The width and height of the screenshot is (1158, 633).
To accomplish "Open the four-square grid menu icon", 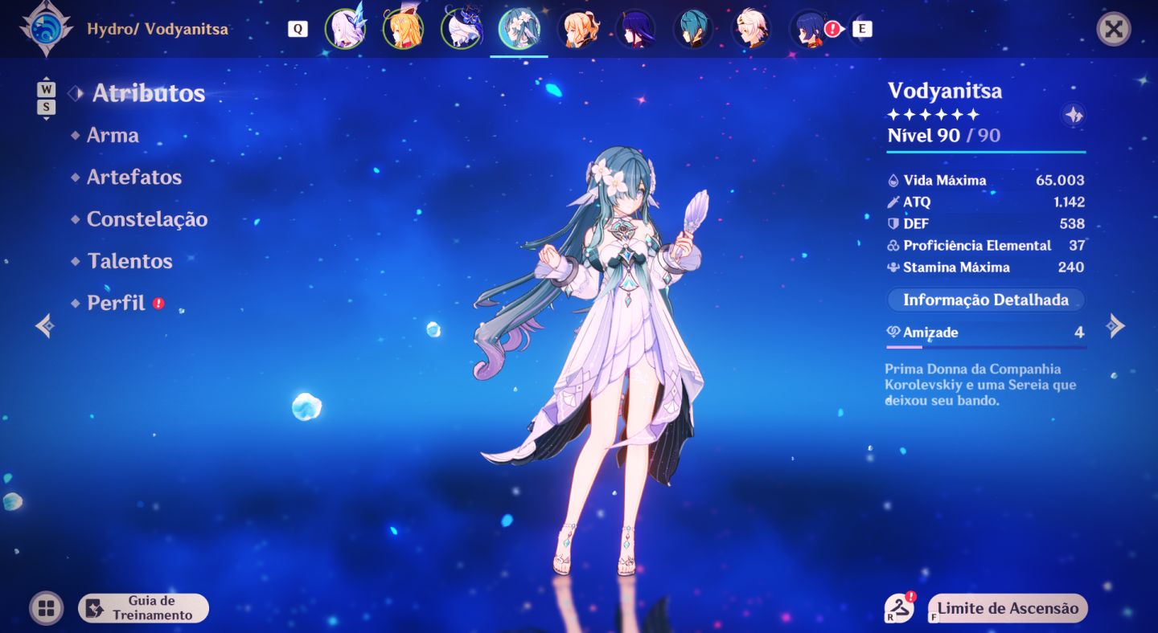I will point(47,608).
